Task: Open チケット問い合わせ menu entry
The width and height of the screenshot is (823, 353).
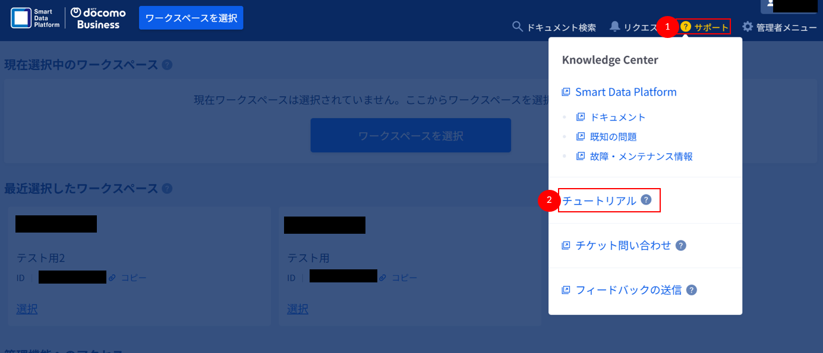Action: [623, 245]
